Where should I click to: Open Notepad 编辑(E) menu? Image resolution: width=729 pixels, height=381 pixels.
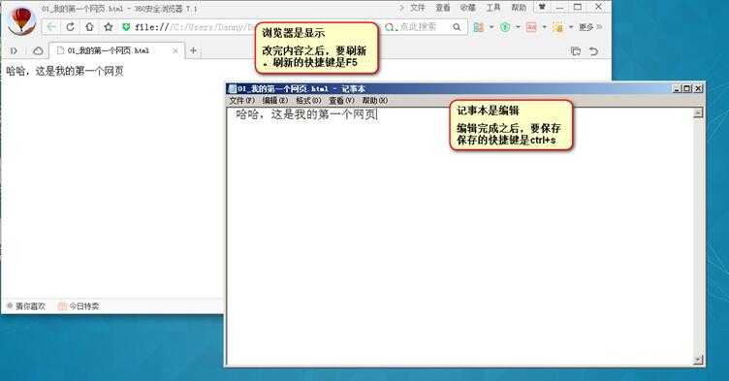point(275,101)
